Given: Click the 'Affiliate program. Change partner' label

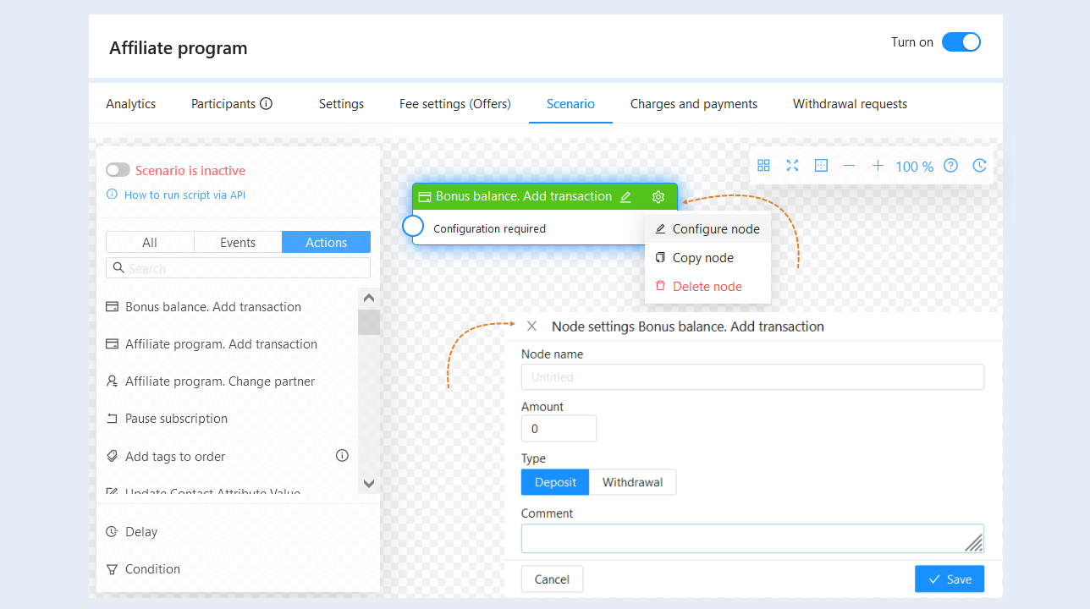Looking at the screenshot, I should tap(220, 381).
